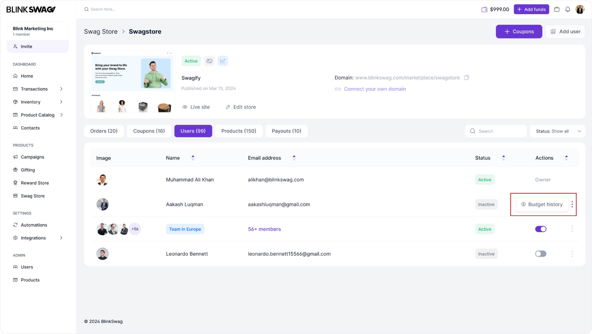Open the Swagify store preview thumbnail
This screenshot has height=334, width=592.
click(x=132, y=82)
